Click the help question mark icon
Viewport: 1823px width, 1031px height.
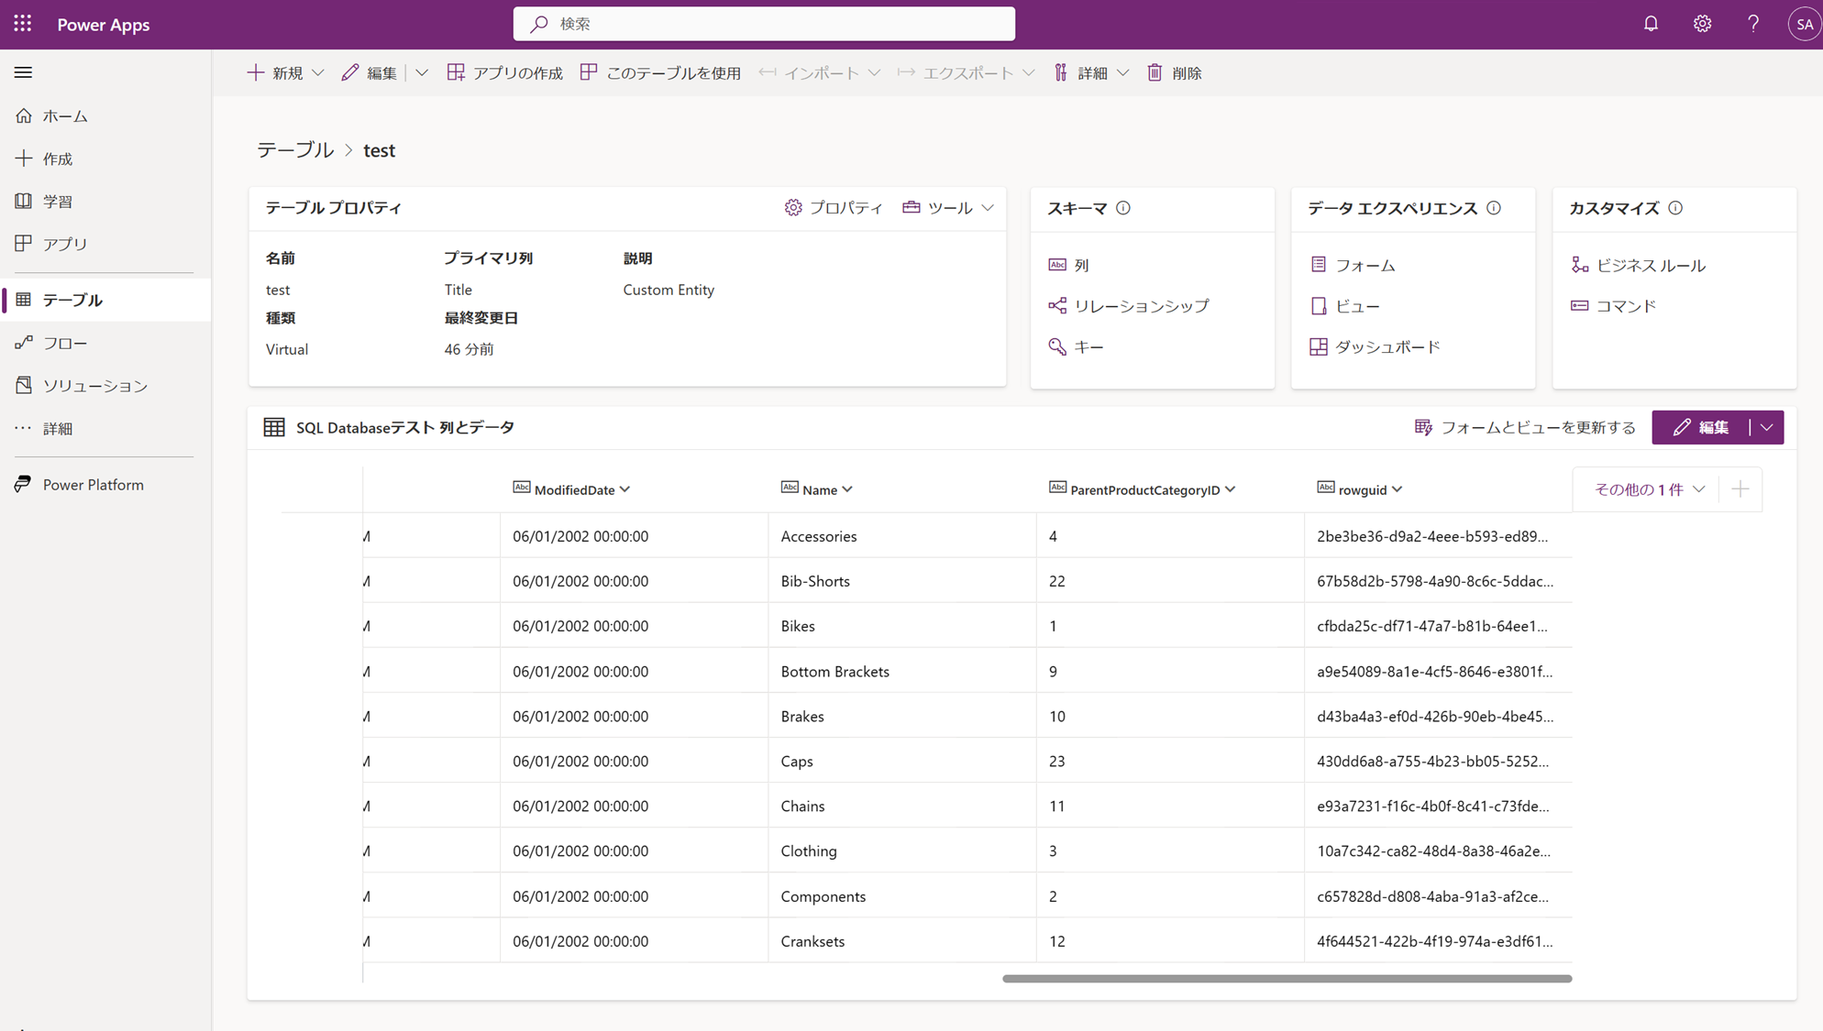[x=1753, y=24]
